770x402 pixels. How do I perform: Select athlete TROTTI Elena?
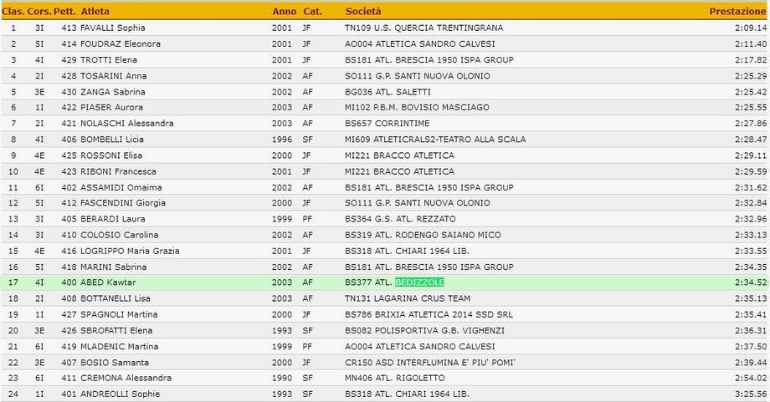pyautogui.click(x=109, y=60)
